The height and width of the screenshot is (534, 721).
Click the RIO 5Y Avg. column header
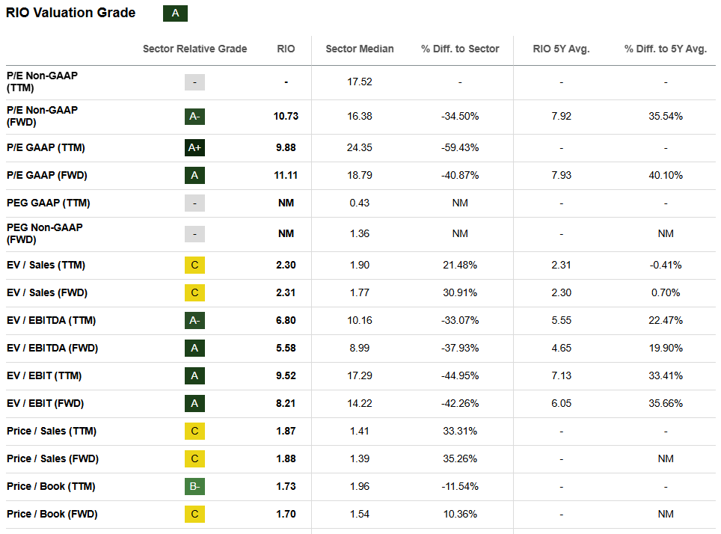pos(562,49)
